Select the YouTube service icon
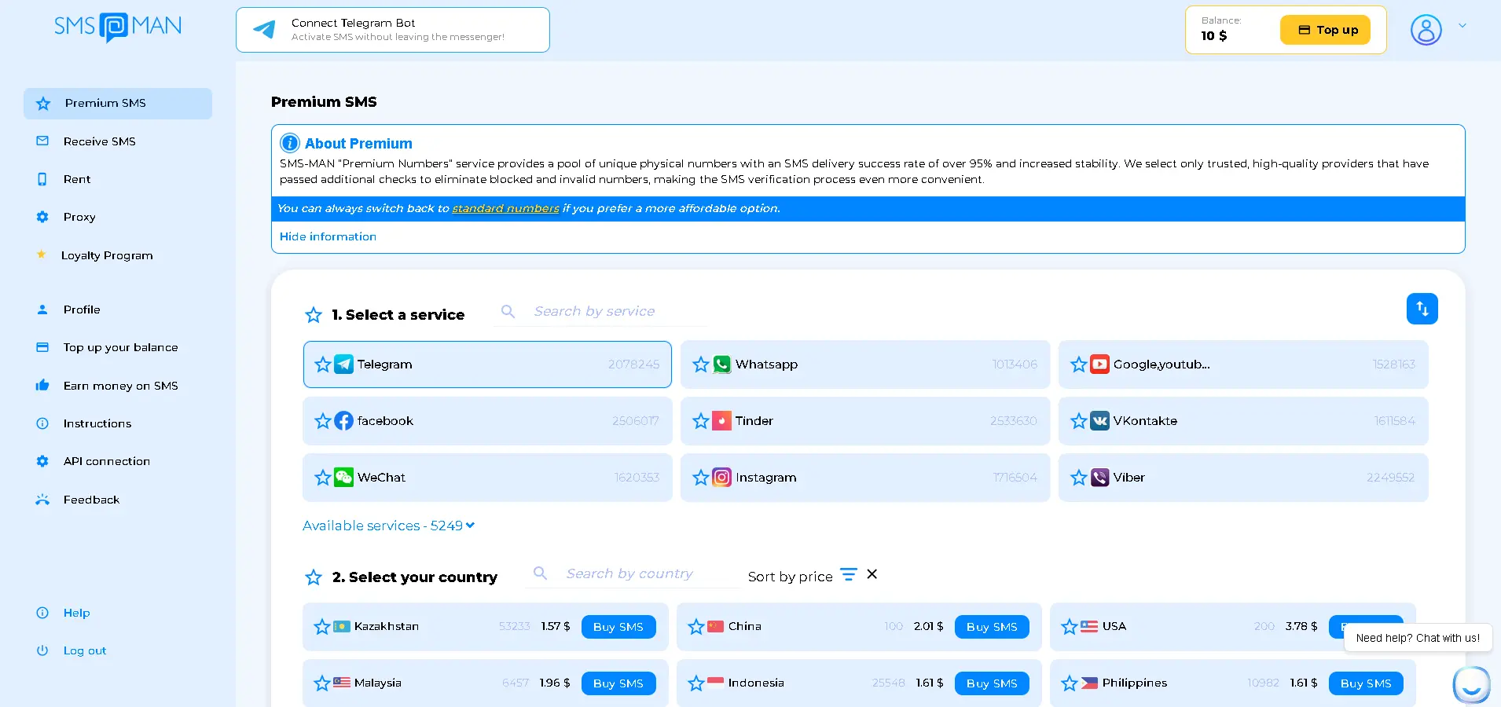The image size is (1501, 707). point(1099,364)
